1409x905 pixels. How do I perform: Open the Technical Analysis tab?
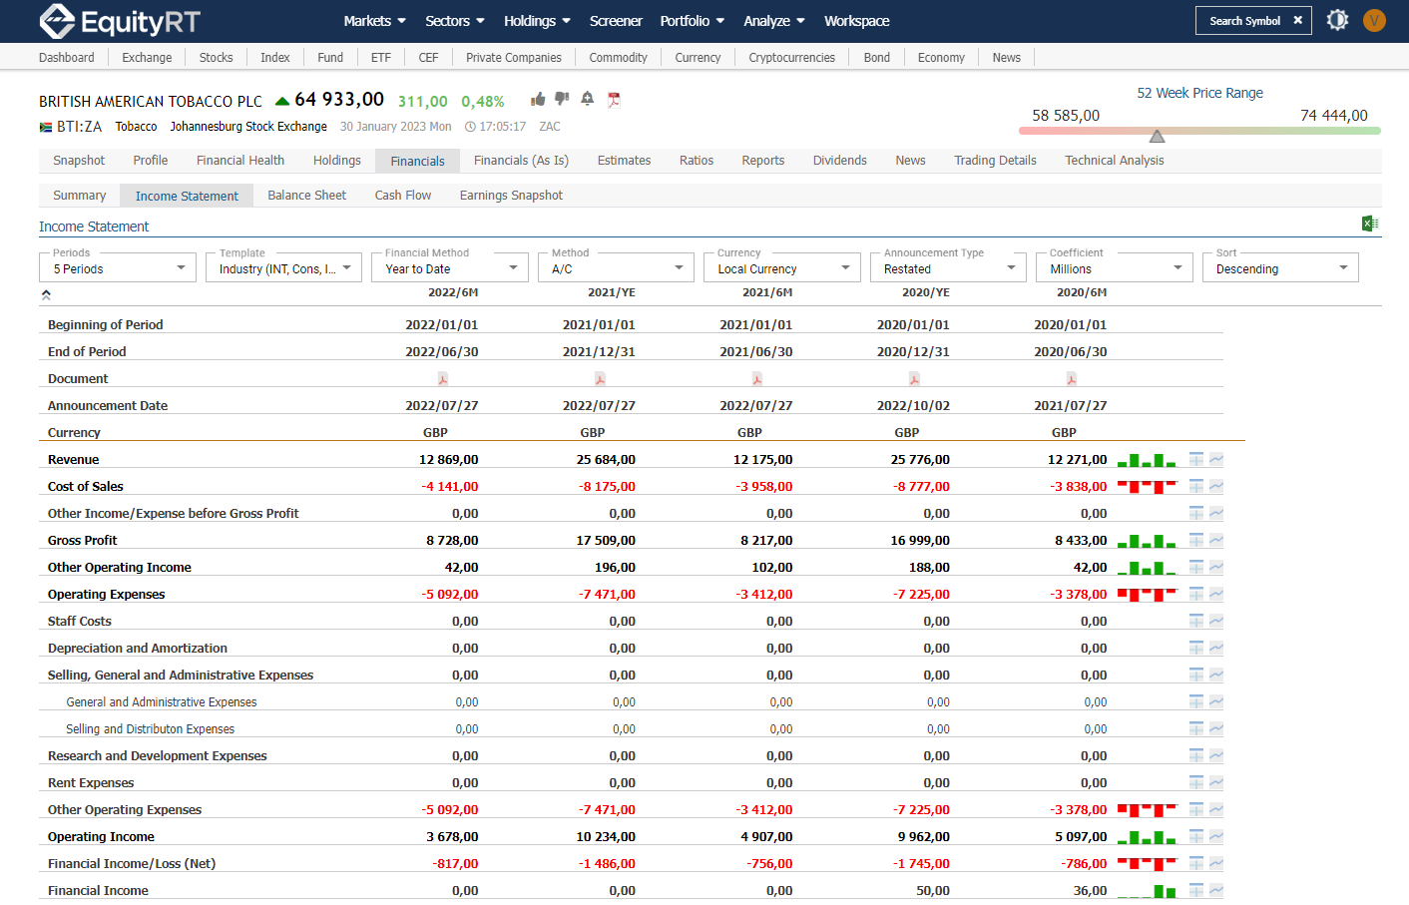(1115, 161)
